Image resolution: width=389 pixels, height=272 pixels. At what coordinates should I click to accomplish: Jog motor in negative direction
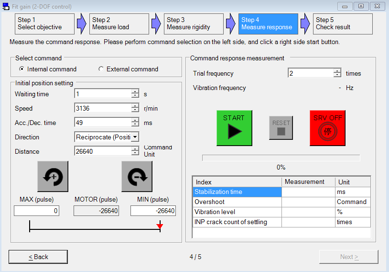click(x=137, y=176)
